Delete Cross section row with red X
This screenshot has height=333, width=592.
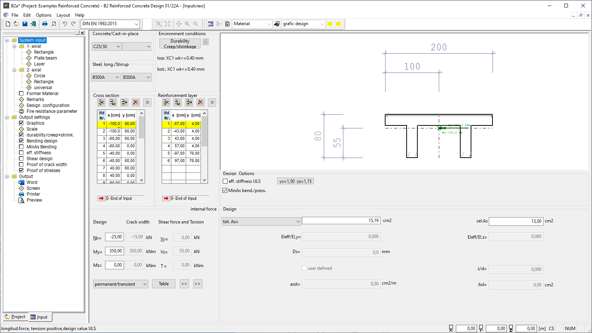(136, 102)
